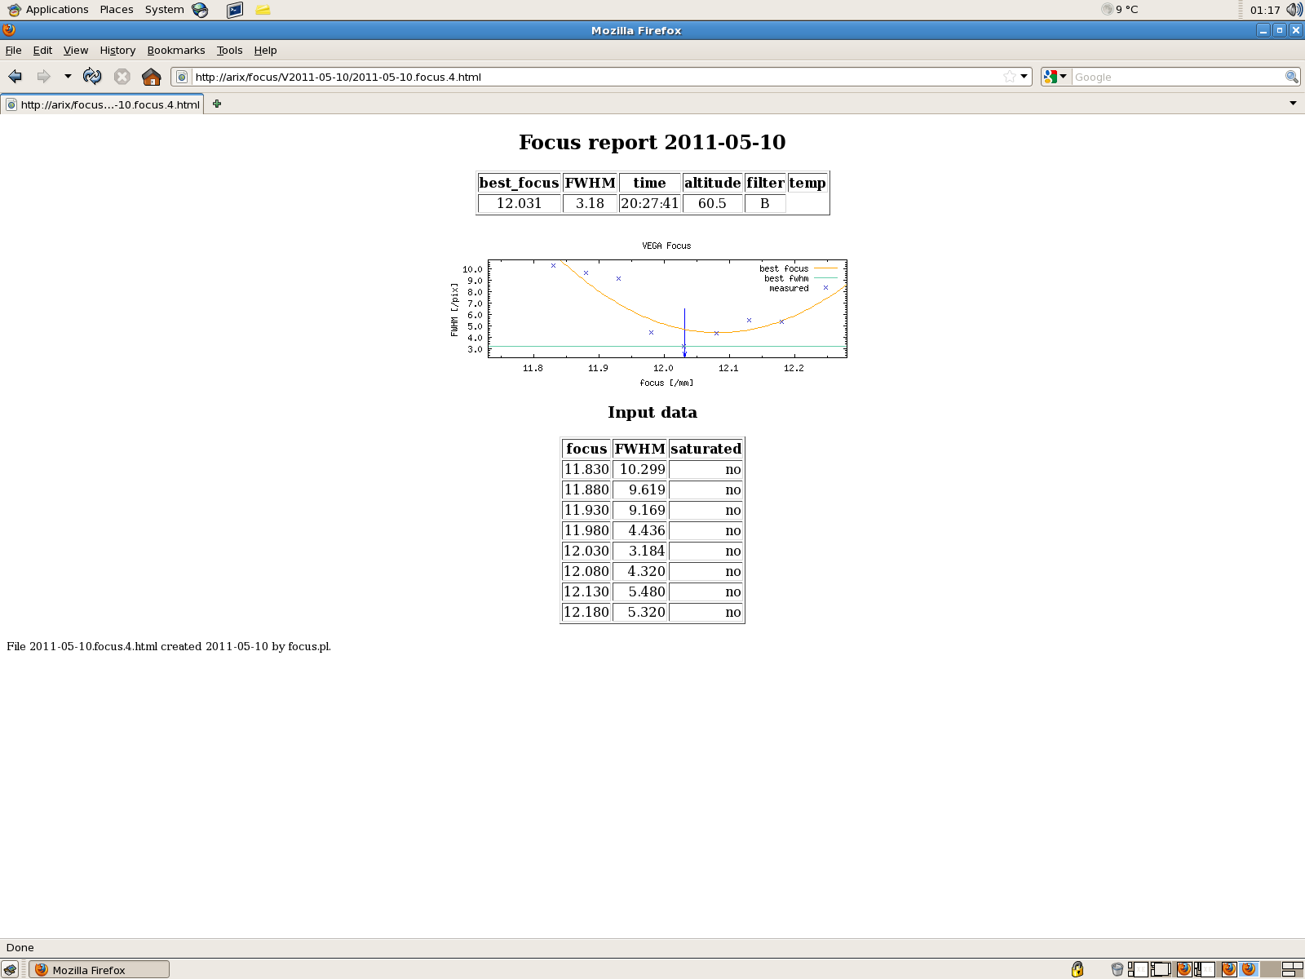
Task: Open the Help menu
Action: click(265, 50)
